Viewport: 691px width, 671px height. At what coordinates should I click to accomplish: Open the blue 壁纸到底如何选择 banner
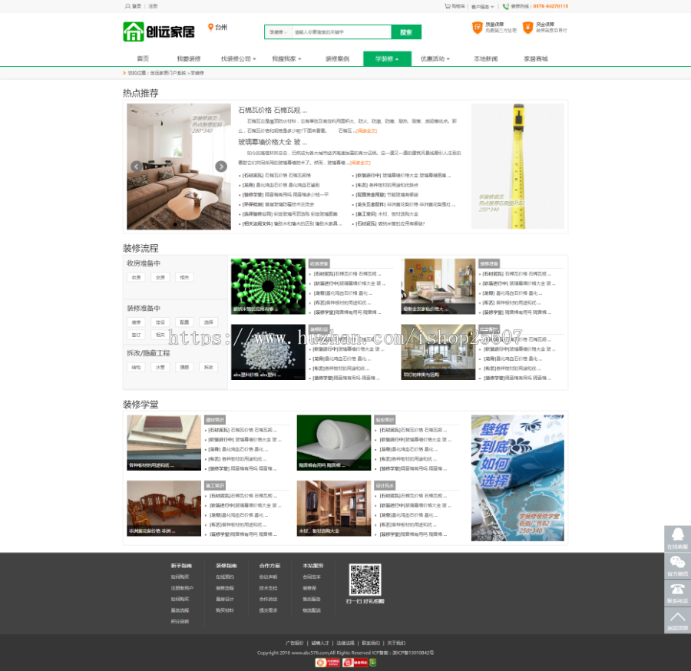[x=517, y=478]
